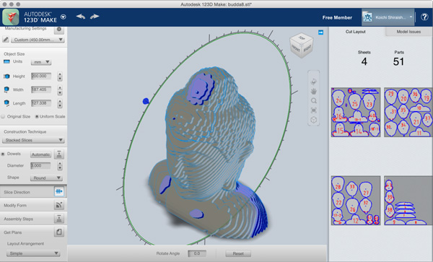Select the Original Size radio button

pos(3,116)
